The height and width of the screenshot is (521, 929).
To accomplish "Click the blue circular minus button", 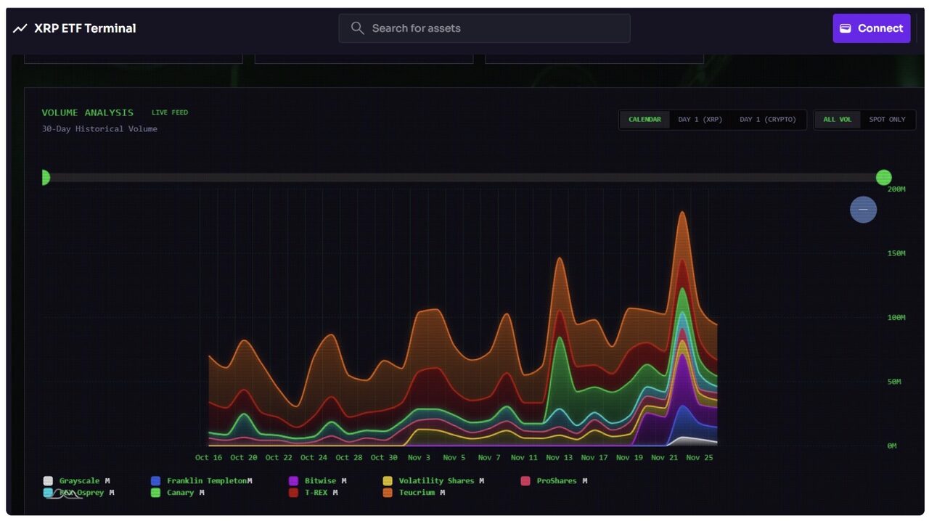I will click(863, 210).
